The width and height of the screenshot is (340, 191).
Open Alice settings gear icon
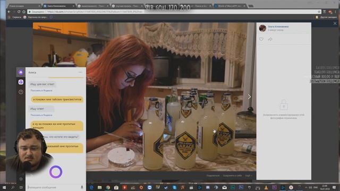click(21, 179)
